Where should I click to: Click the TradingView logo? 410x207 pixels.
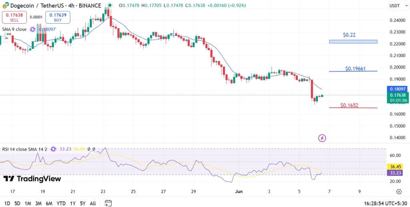coord(32,179)
